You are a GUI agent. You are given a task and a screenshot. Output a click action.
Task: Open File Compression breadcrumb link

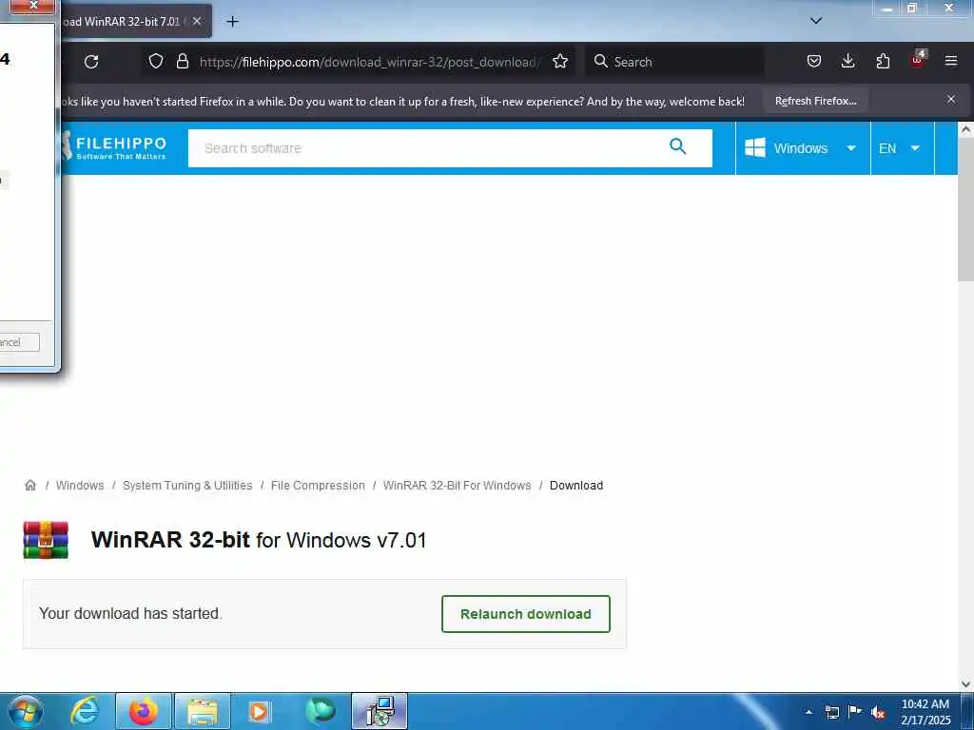click(x=318, y=486)
